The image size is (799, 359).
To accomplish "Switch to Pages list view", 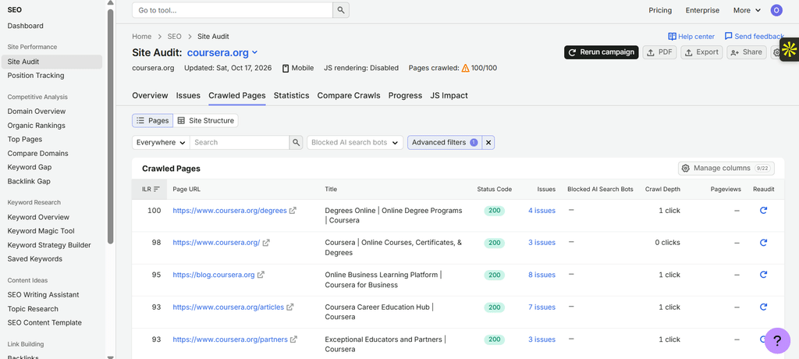I will point(152,121).
